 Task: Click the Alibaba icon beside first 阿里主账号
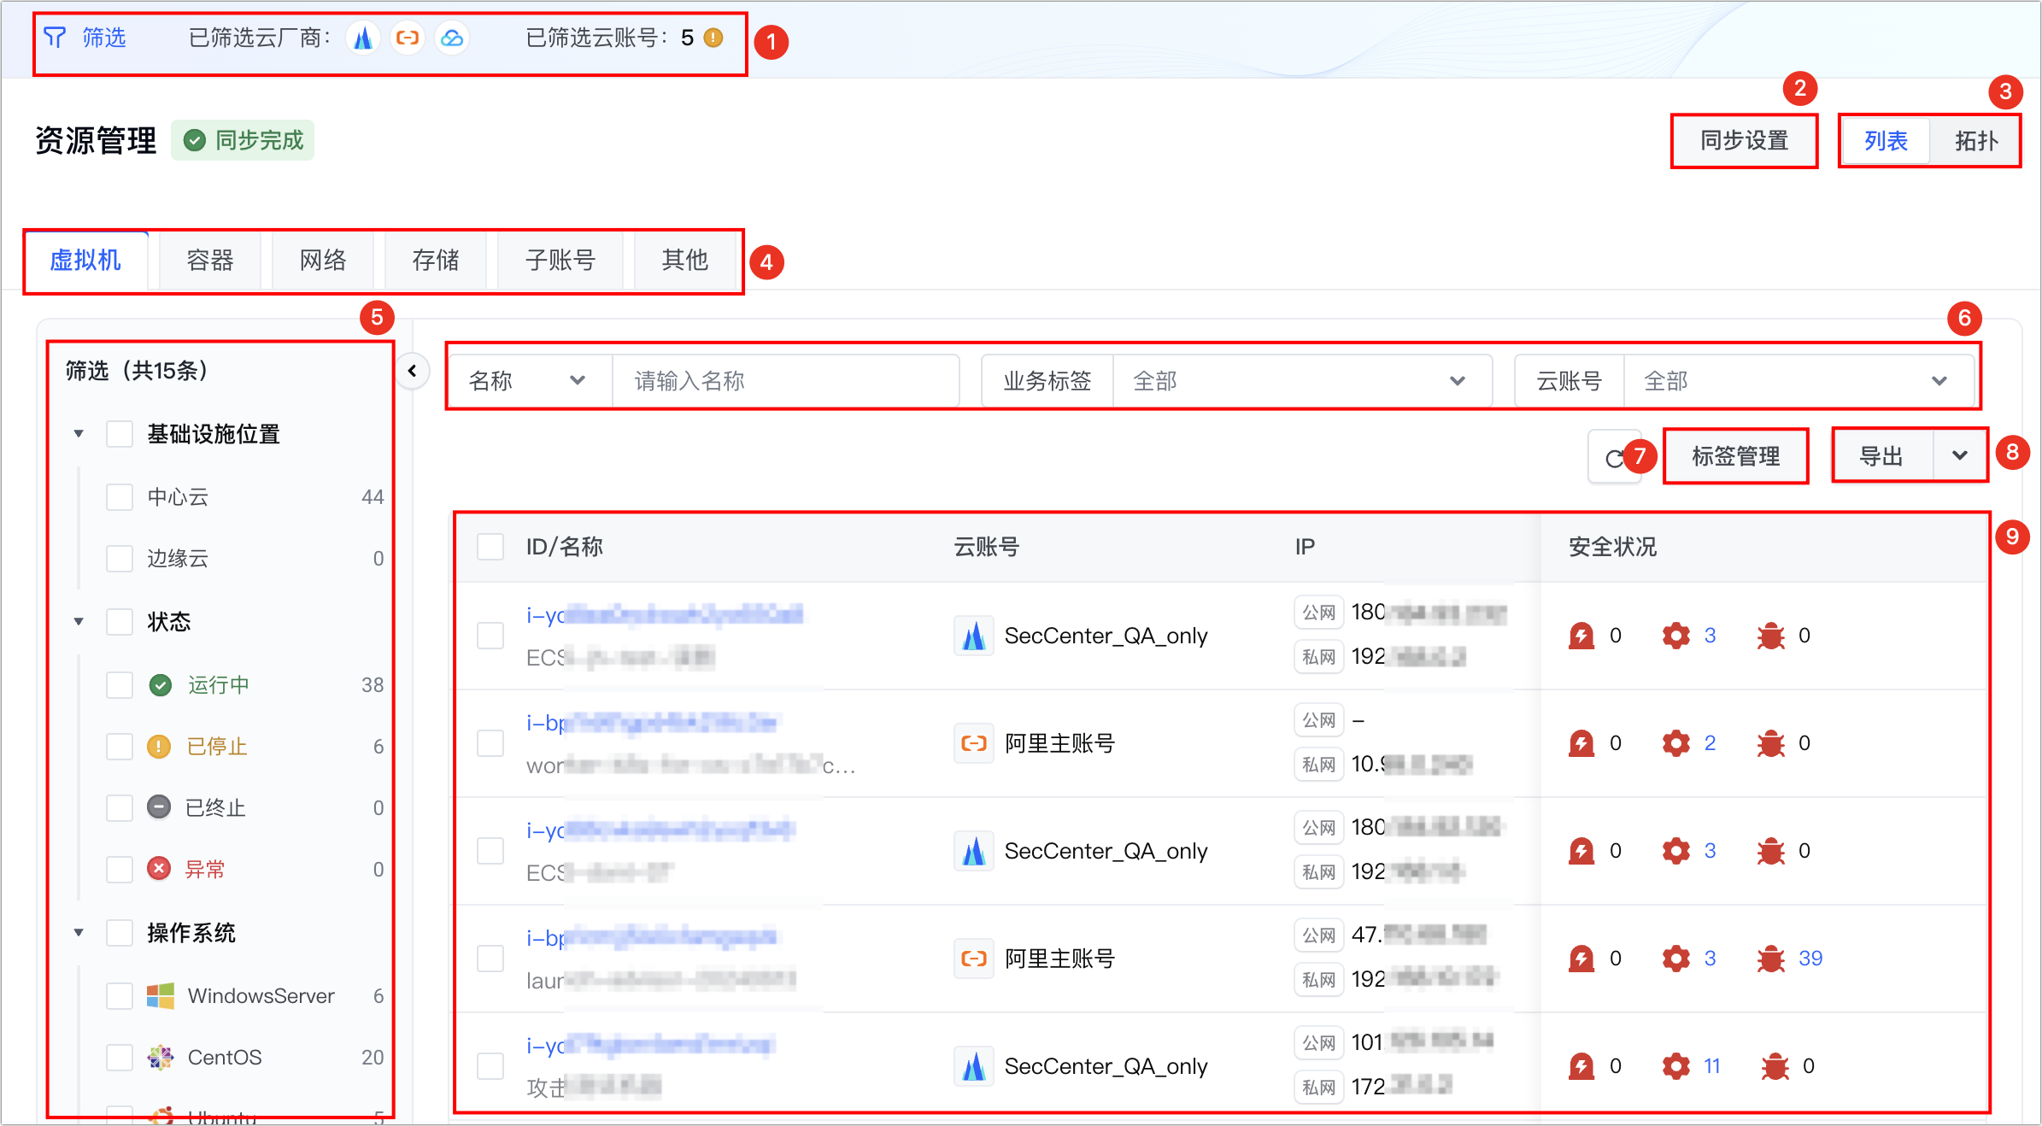tap(974, 743)
